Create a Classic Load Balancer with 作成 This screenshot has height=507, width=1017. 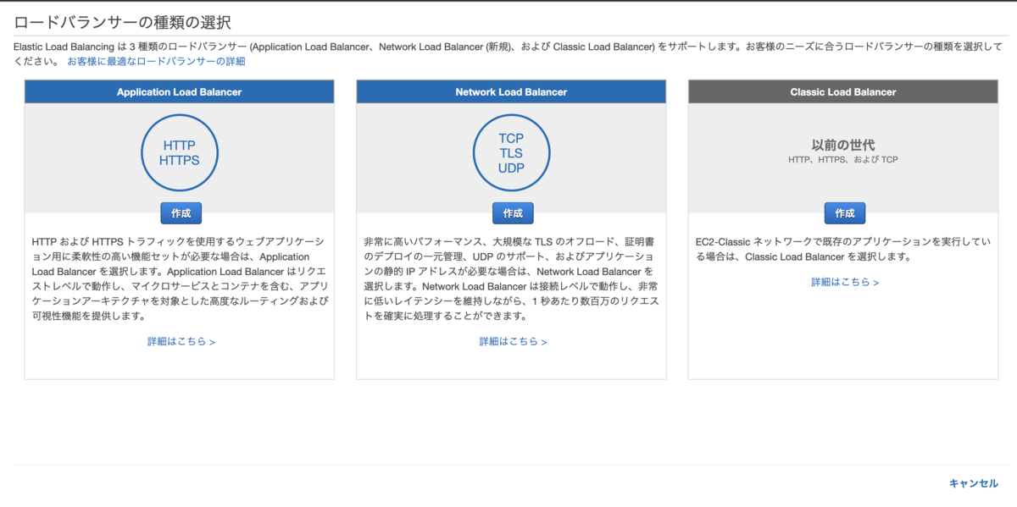pos(845,213)
